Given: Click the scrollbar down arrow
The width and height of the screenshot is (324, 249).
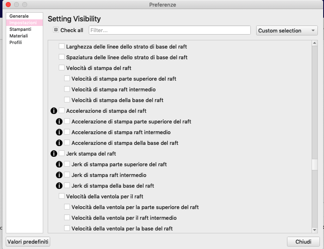Looking at the screenshot, I should [x=315, y=230].
